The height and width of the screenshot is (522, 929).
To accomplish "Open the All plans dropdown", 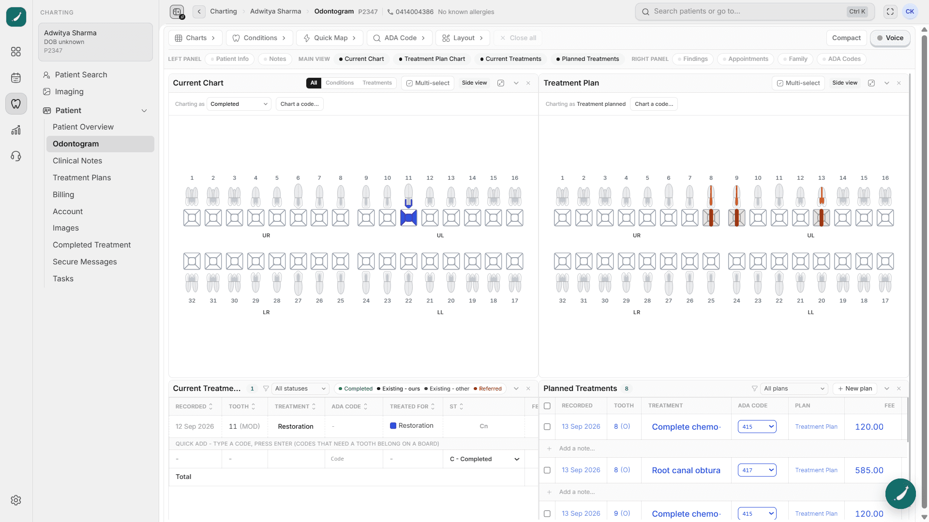I will pyautogui.click(x=794, y=389).
